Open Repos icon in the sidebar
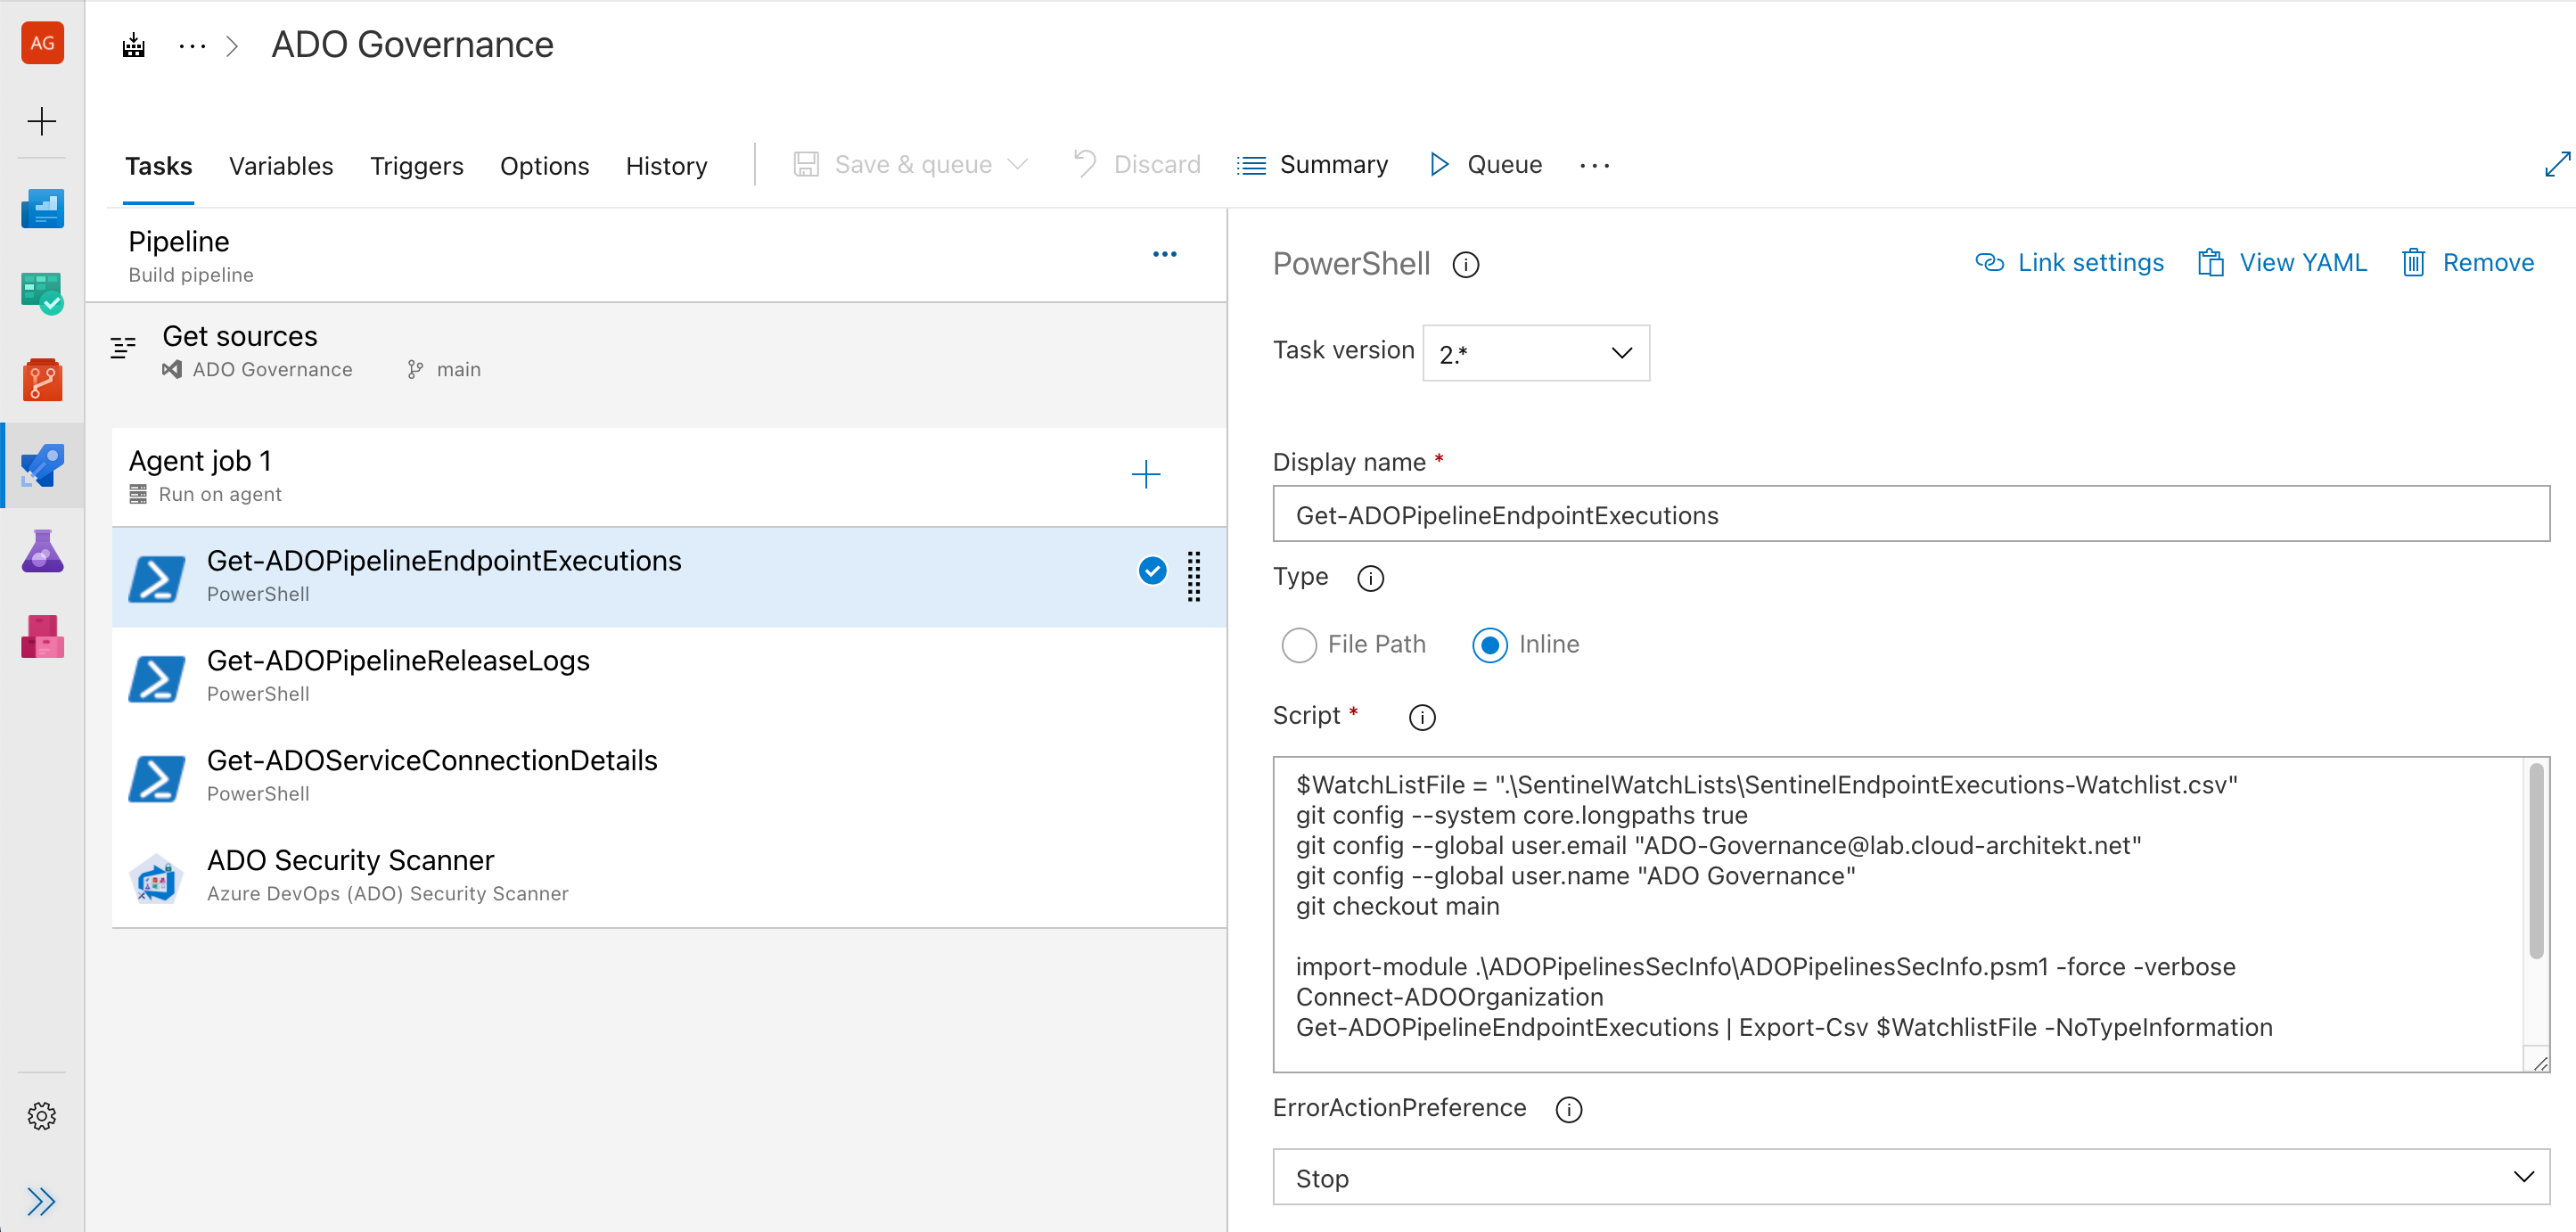The width and height of the screenshot is (2576, 1232). tap(42, 380)
